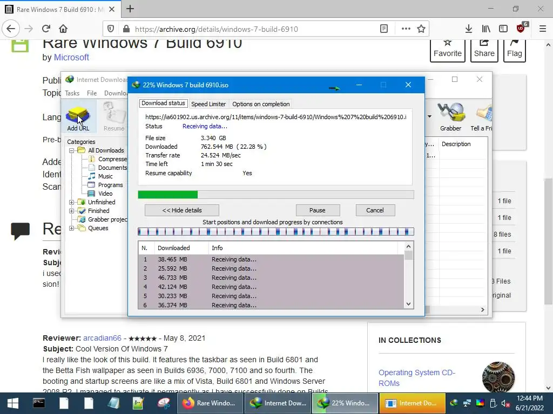The height and width of the screenshot is (414, 553).
Task: Select Video category in IDM tree
Action: [105, 194]
